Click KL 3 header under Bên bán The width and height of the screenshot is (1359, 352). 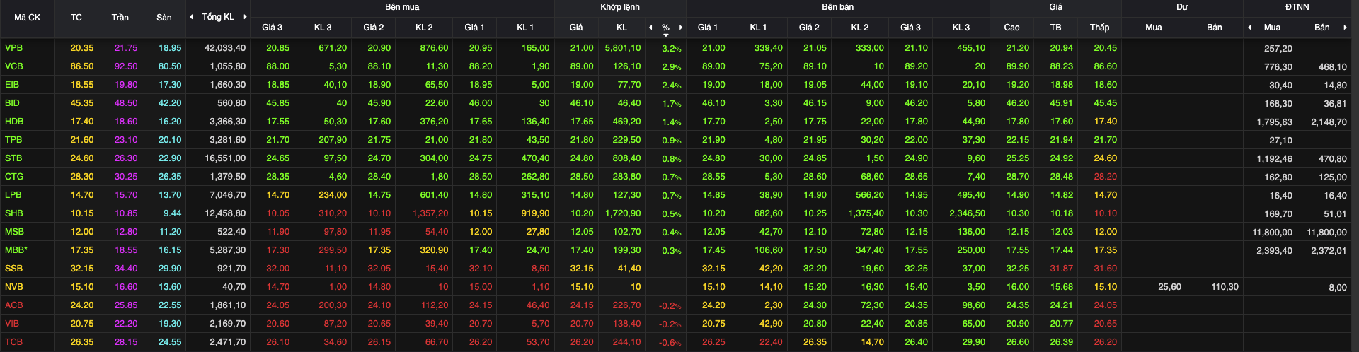tap(961, 28)
